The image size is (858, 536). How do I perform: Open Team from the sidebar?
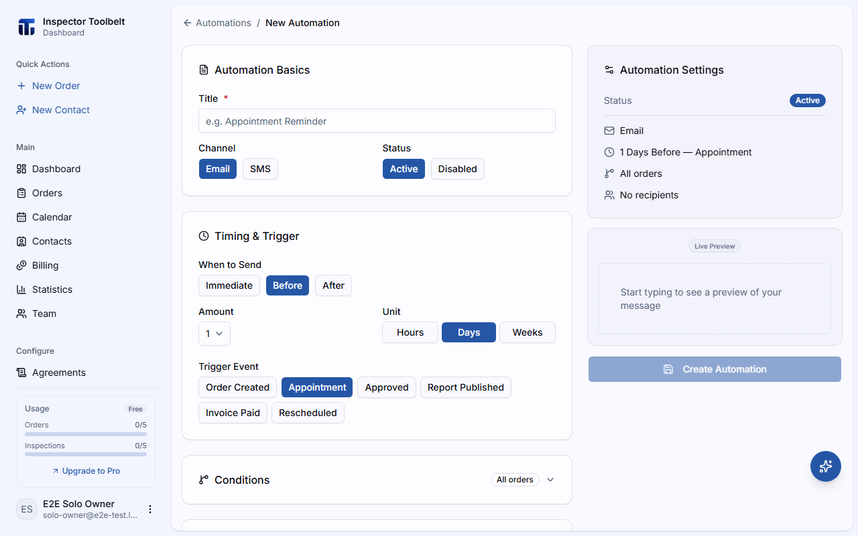pyautogui.click(x=86, y=314)
